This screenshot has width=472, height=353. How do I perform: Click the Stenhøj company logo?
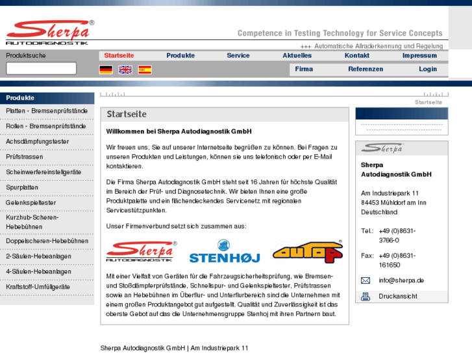point(225,251)
